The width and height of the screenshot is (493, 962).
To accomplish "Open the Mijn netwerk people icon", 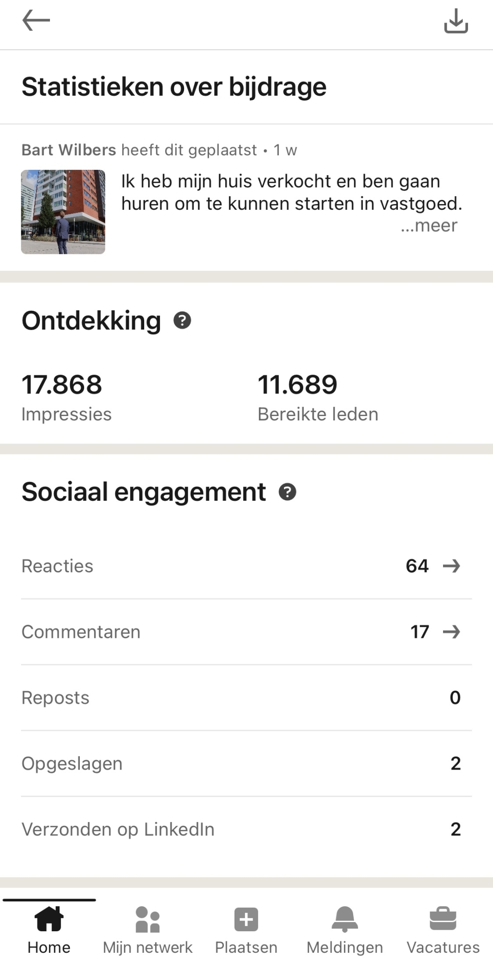I will coord(148,919).
